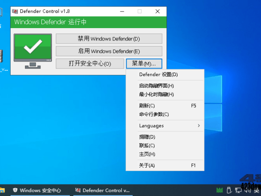This screenshot has width=261, height=196.
Task: Switch to Windows 安全中心 taskbar button
Action: (40, 190)
